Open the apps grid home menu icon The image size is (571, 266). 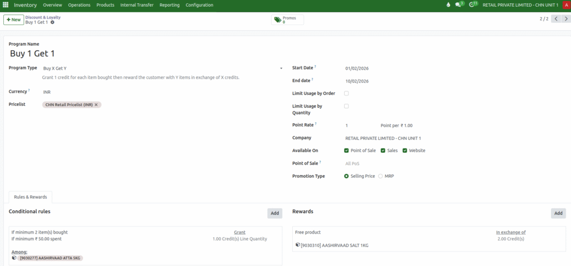tap(6, 5)
